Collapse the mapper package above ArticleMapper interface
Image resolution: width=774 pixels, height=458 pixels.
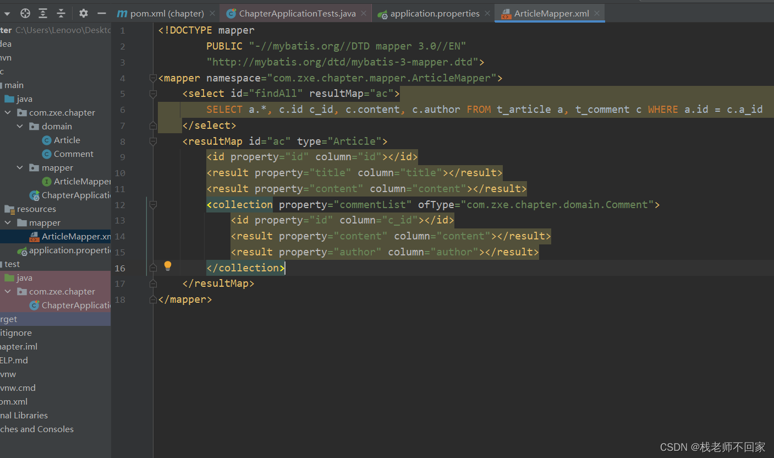(x=20, y=168)
